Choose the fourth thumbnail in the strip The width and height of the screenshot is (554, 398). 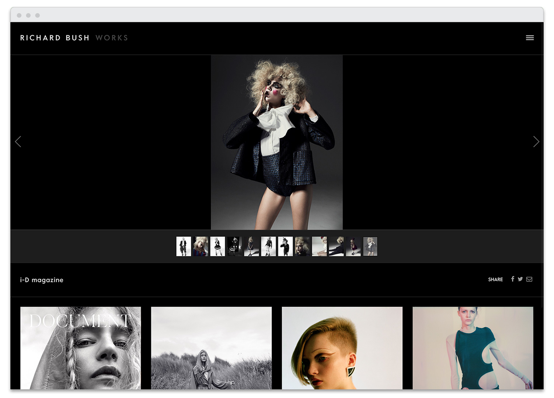point(234,246)
